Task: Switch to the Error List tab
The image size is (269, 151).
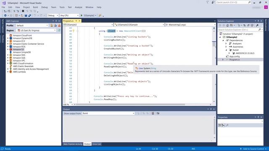Action: 97,144
